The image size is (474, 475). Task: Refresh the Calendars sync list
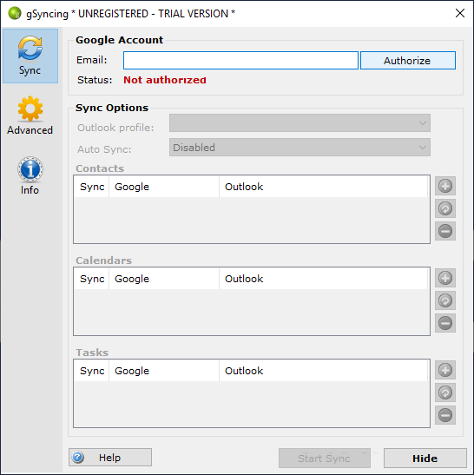pyautogui.click(x=445, y=300)
